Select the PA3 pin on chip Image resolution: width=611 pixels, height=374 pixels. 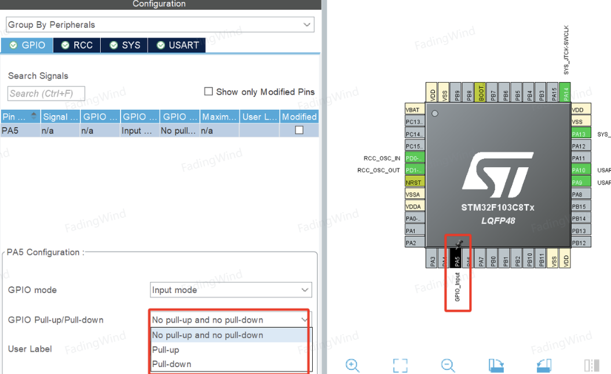[432, 258]
